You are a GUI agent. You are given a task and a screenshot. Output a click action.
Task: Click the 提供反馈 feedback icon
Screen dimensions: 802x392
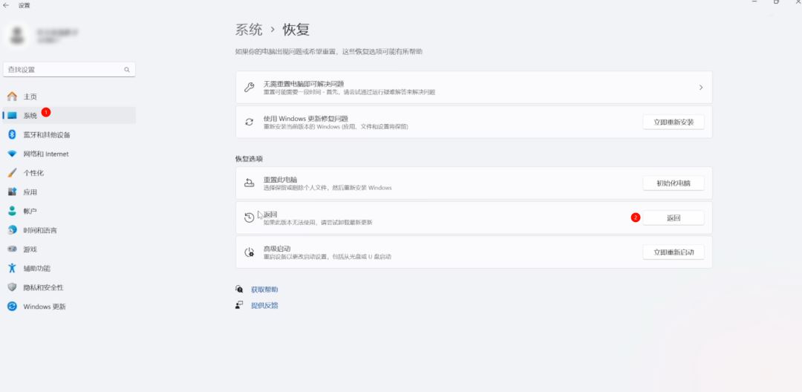[239, 305]
